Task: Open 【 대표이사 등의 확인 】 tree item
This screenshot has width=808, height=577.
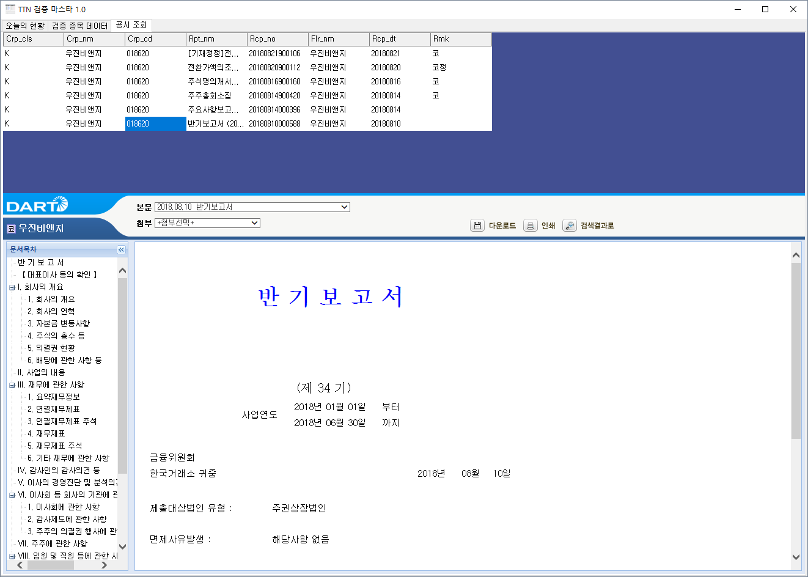Action: click(59, 275)
